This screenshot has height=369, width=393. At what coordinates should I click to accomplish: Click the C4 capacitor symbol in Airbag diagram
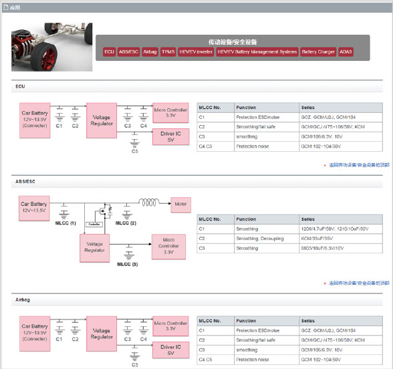(144, 328)
